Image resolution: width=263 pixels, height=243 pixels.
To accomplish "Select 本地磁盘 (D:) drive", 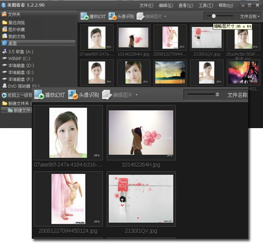I will [18, 66].
